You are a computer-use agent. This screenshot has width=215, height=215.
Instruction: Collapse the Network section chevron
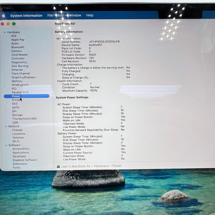coord(6,127)
